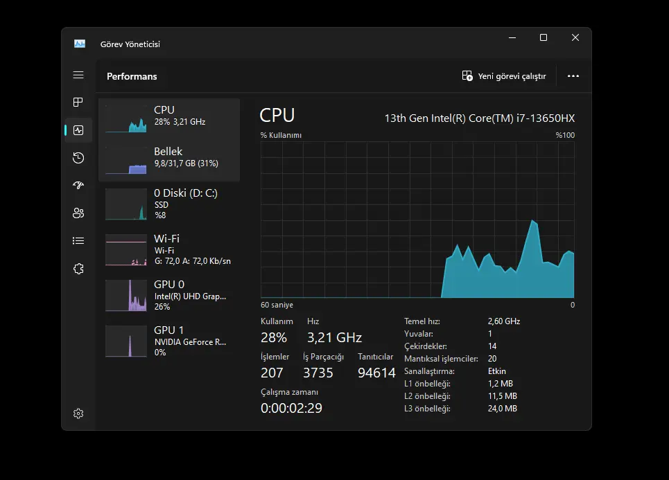Click the CPU mini graph thumbnail

126,119
